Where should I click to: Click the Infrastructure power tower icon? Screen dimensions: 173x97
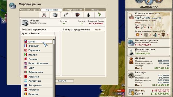(x=131, y=52)
